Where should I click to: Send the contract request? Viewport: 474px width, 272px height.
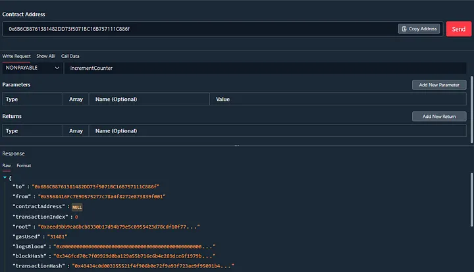[x=459, y=29]
